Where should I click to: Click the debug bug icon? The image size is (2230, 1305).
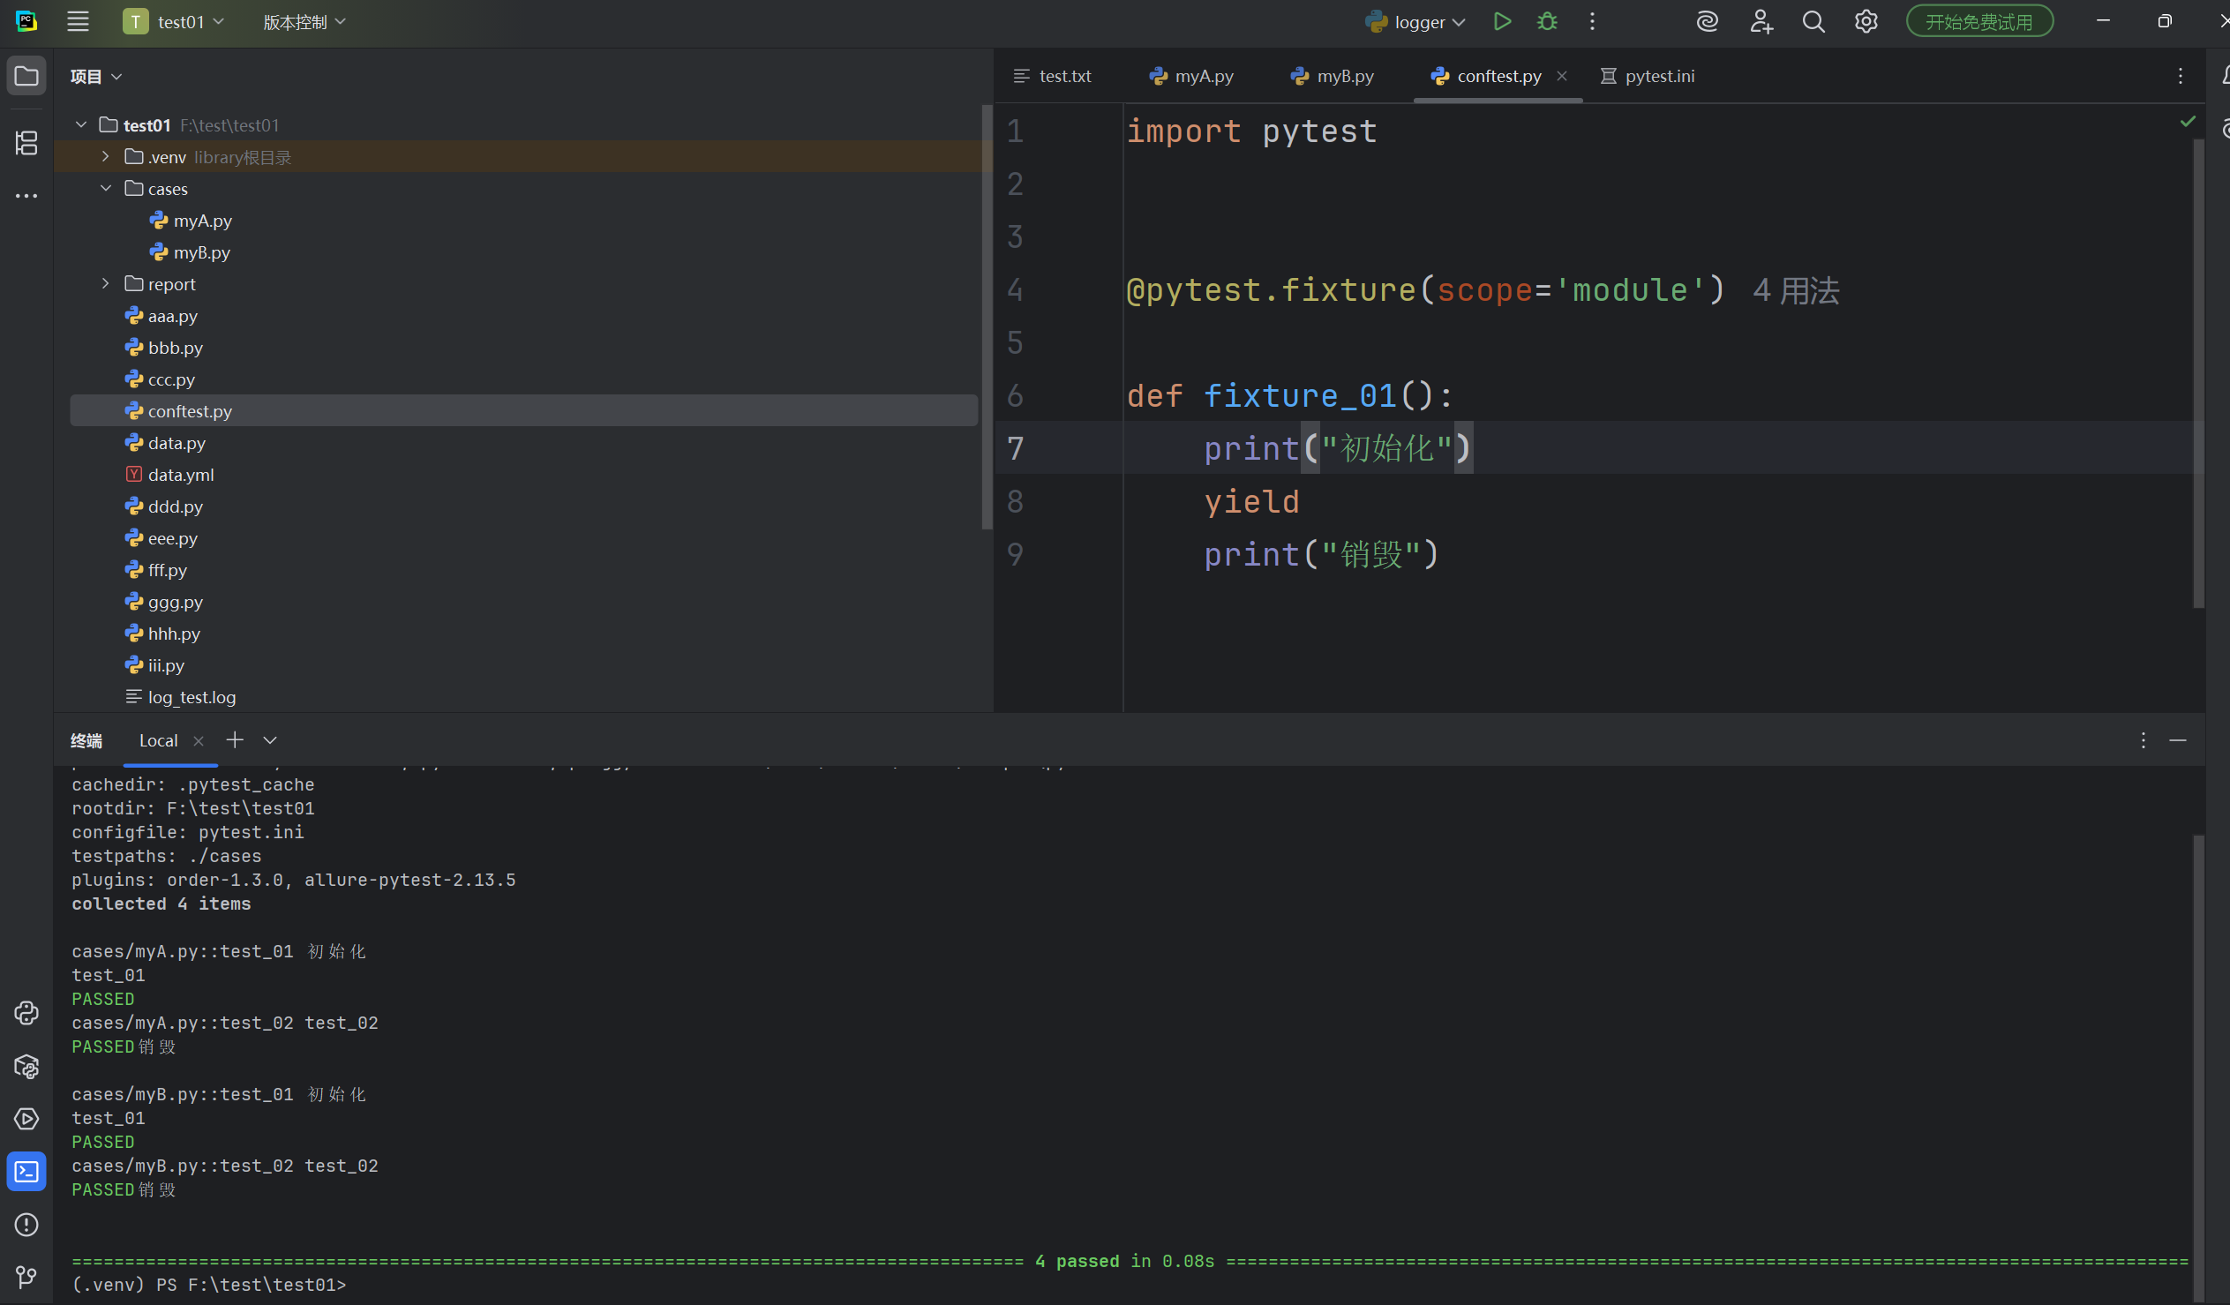click(x=1547, y=21)
